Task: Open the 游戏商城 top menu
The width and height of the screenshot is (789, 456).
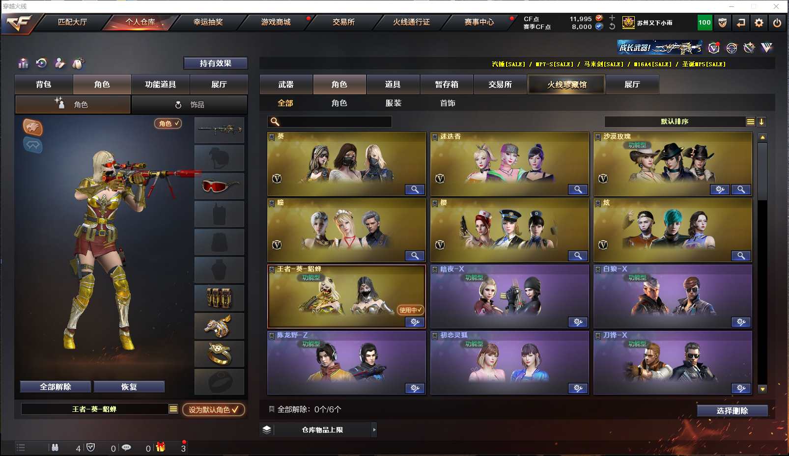Action: point(276,22)
